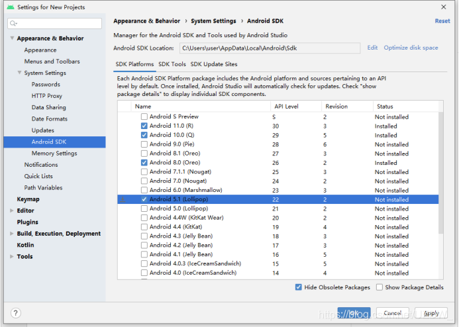Click the download icon beside Android 5.1

click(x=123, y=199)
